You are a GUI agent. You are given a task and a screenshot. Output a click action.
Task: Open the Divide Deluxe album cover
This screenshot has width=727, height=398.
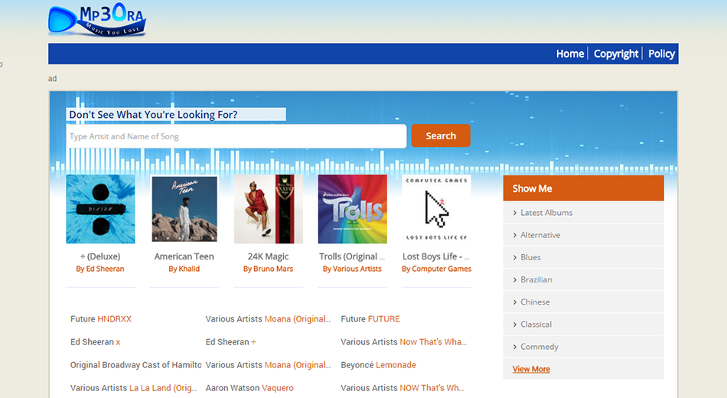100,209
